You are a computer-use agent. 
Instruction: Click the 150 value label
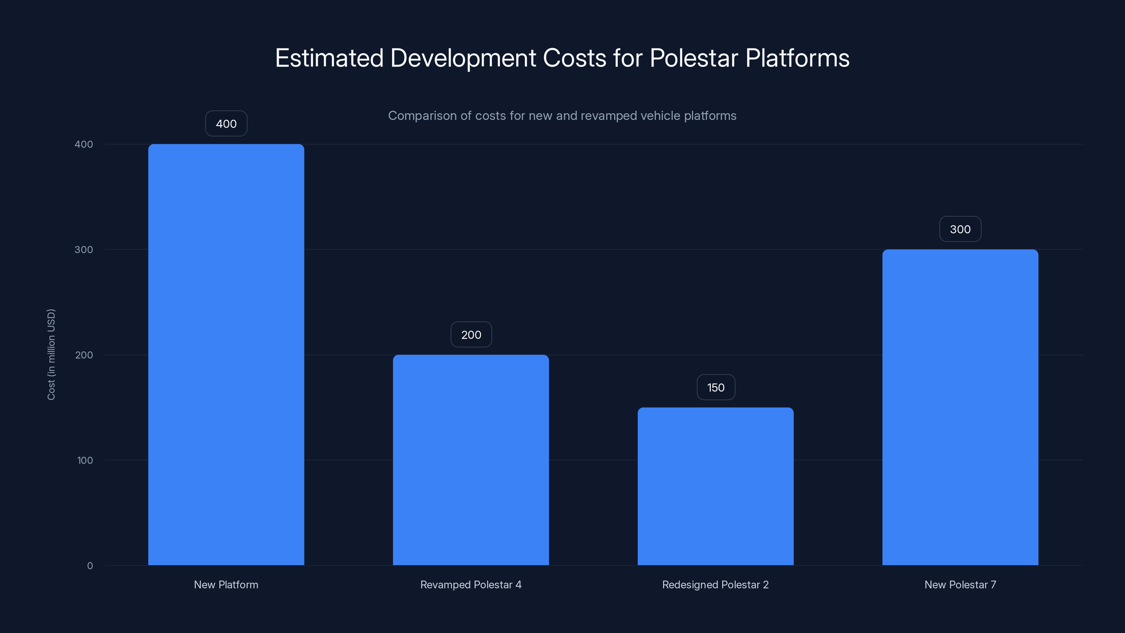click(x=715, y=387)
